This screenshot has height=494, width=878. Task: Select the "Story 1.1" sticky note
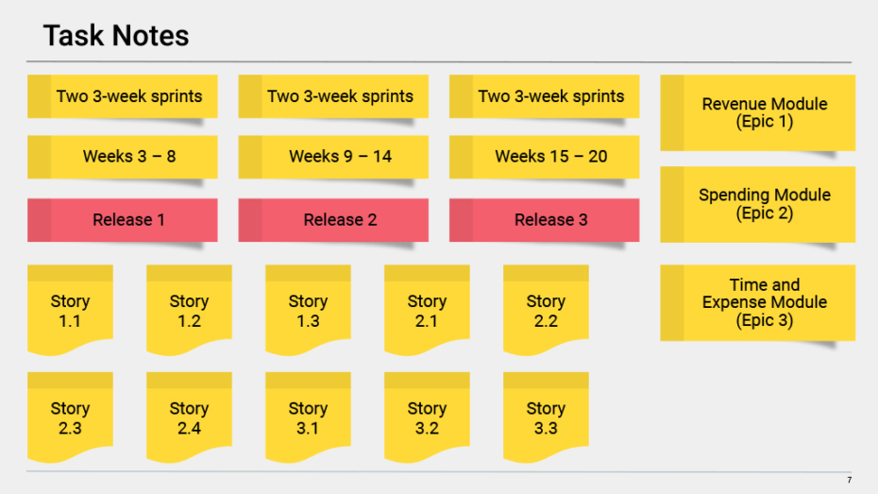pos(70,311)
